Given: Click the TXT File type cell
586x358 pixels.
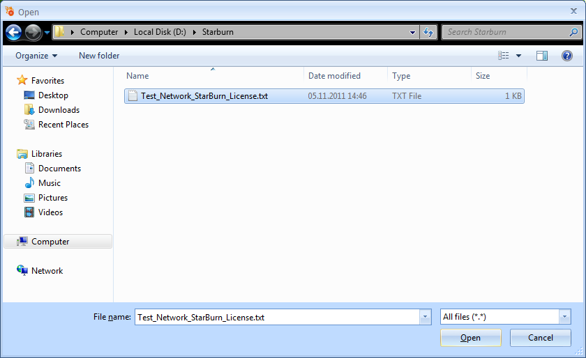Looking at the screenshot, I should (407, 96).
